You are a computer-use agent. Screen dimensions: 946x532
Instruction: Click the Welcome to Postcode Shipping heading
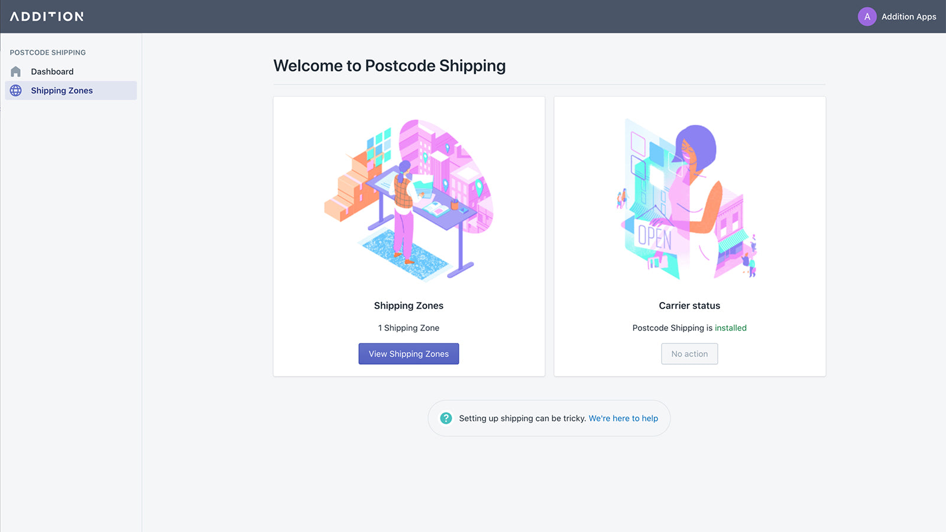point(389,66)
